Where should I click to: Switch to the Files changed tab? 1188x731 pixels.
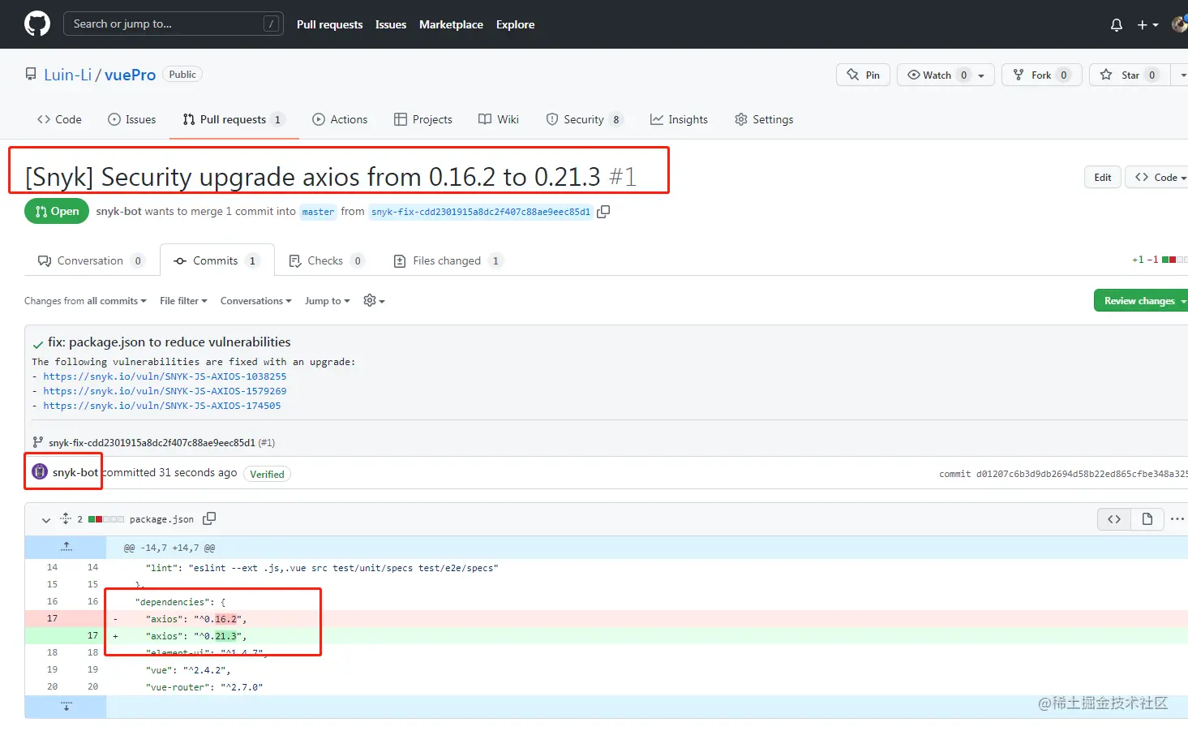pos(448,260)
